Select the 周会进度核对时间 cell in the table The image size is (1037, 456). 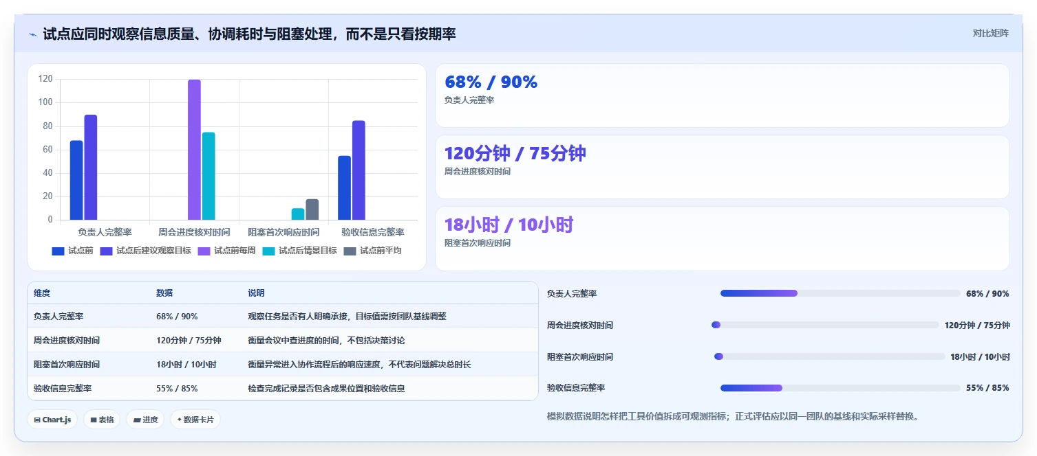(x=67, y=341)
